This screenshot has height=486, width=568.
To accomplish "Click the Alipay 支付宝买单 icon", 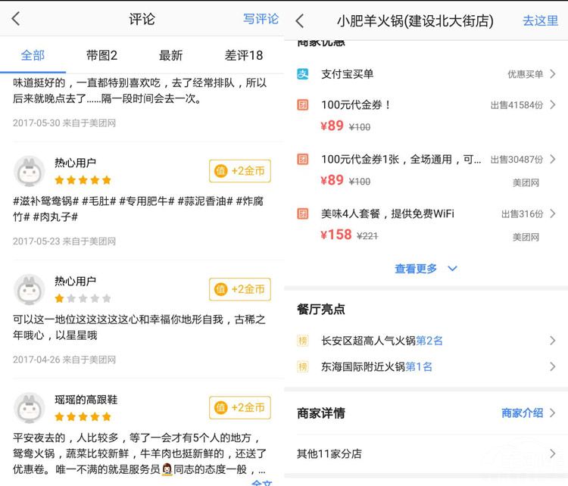I will 303,74.
